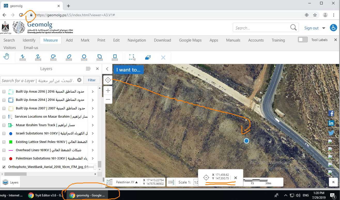Clear the layer search field

[x=79, y=80]
